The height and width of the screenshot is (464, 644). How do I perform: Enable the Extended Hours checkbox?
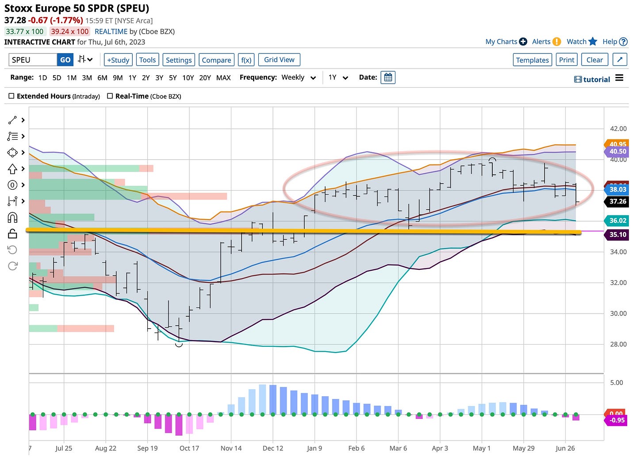pos(11,96)
